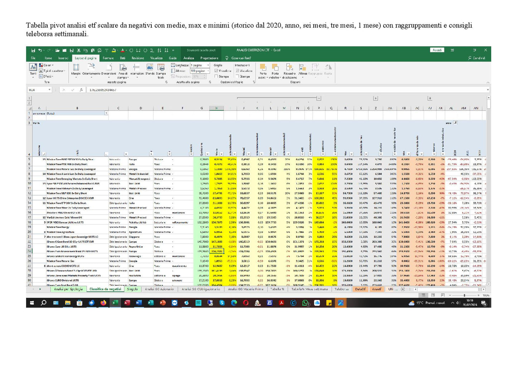Open the File menu tab
This screenshot has height=365, width=517.
coord(33,58)
